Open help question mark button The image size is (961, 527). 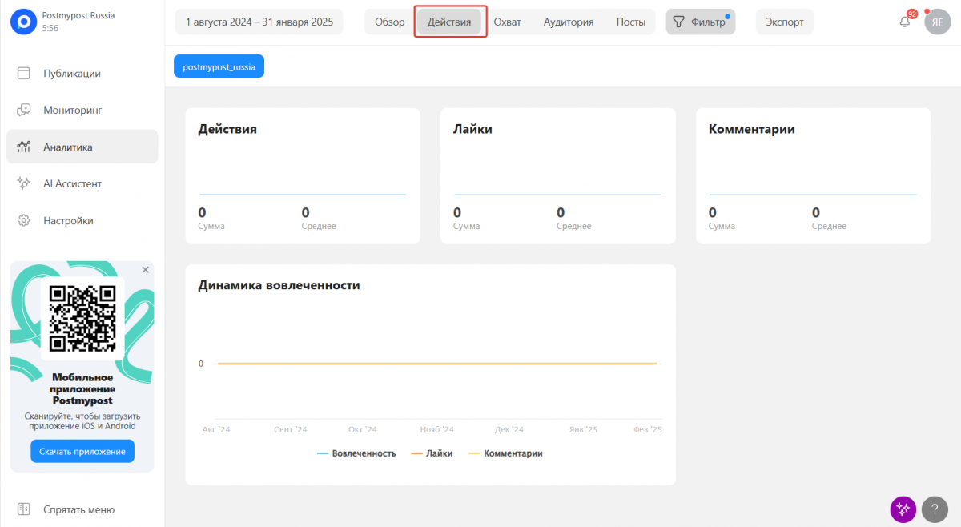(x=935, y=509)
